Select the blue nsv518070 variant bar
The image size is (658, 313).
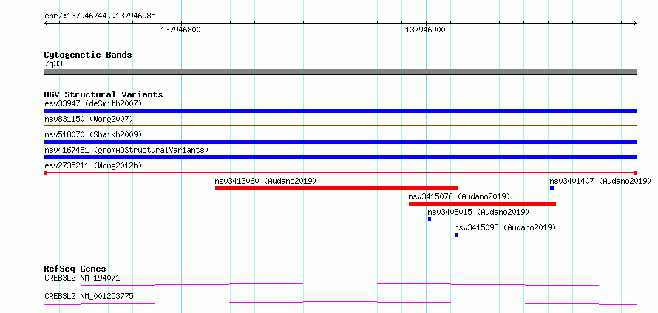coord(340,142)
